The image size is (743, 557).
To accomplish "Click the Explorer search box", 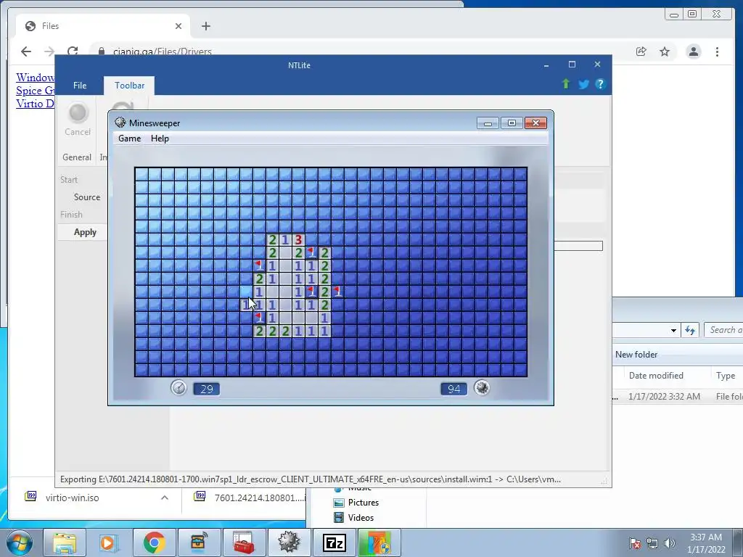I will (723, 330).
